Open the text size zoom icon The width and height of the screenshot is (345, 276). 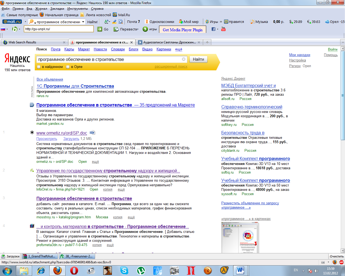point(107,22)
